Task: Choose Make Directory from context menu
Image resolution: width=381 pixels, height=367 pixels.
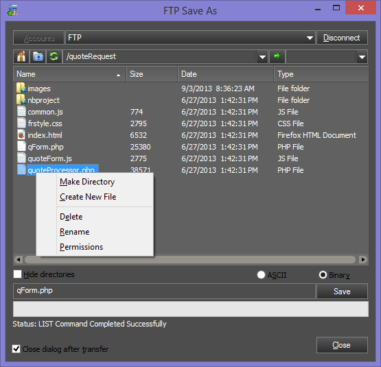Action: coord(87,182)
